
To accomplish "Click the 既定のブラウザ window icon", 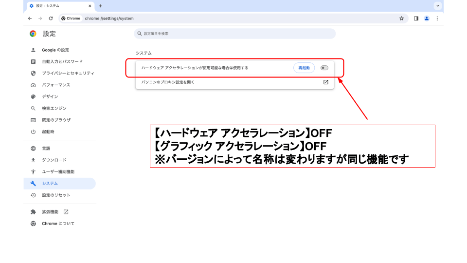I will [34, 120].
